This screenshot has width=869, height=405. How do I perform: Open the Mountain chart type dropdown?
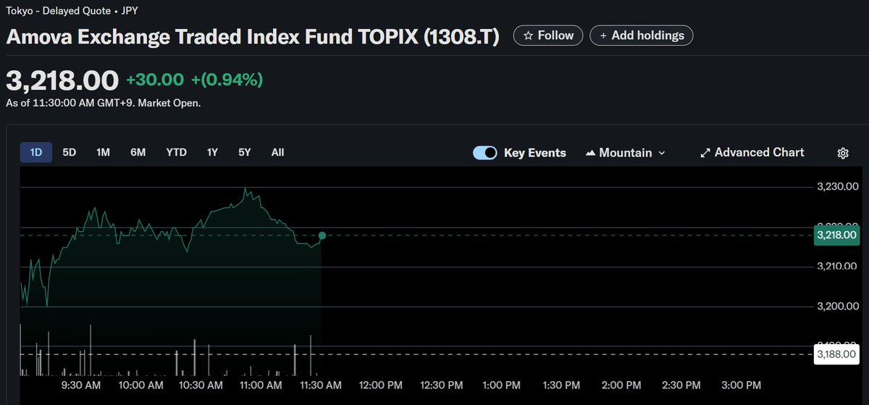pos(626,153)
